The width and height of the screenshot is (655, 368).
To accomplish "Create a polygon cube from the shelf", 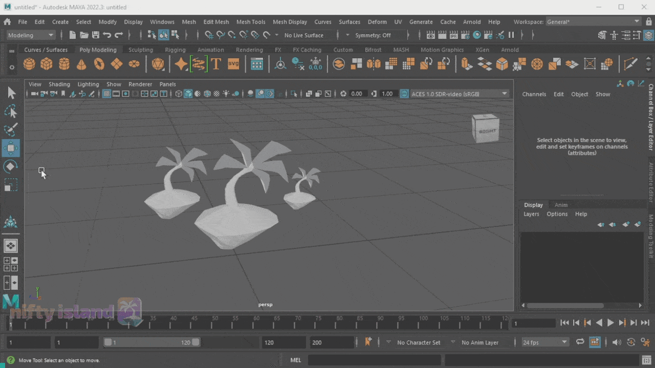I will click(47, 64).
